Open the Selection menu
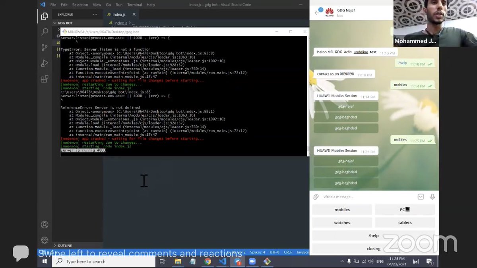This screenshot has width=477, height=268. point(80,5)
